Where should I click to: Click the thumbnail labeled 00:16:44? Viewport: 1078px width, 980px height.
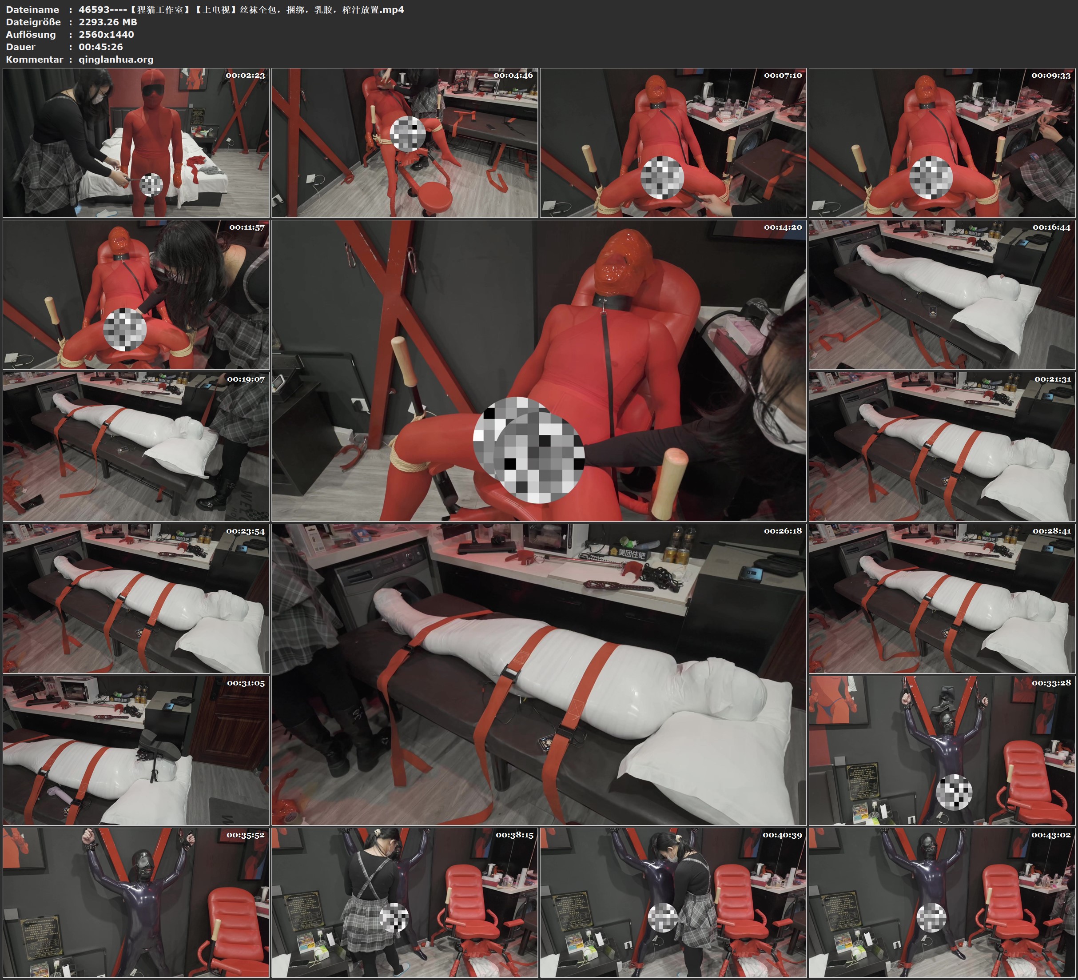point(942,295)
